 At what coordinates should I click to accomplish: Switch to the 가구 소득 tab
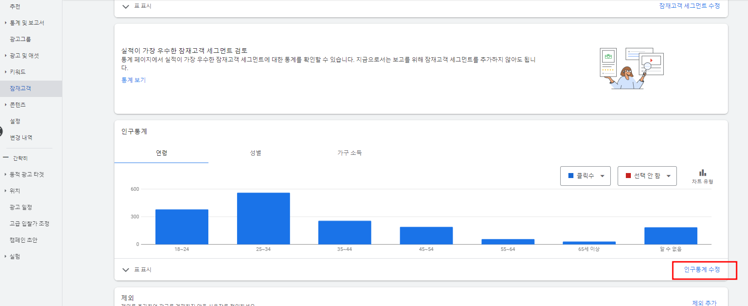tap(349, 153)
